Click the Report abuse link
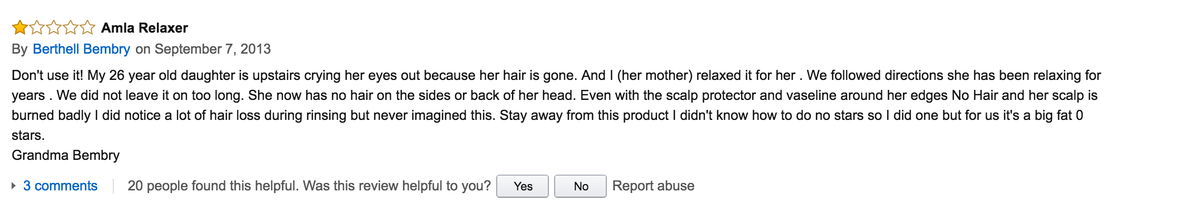 point(653,186)
